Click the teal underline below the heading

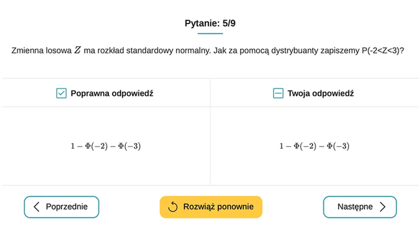(x=210, y=34)
